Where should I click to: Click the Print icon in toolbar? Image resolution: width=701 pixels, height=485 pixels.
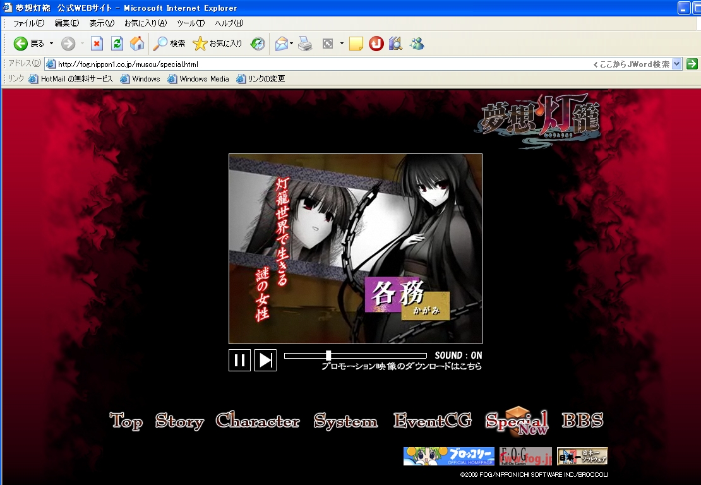click(305, 44)
